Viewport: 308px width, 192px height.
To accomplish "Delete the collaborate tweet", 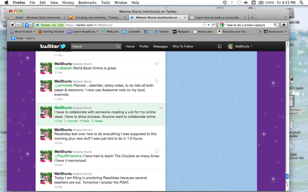I will tap(97, 121).
